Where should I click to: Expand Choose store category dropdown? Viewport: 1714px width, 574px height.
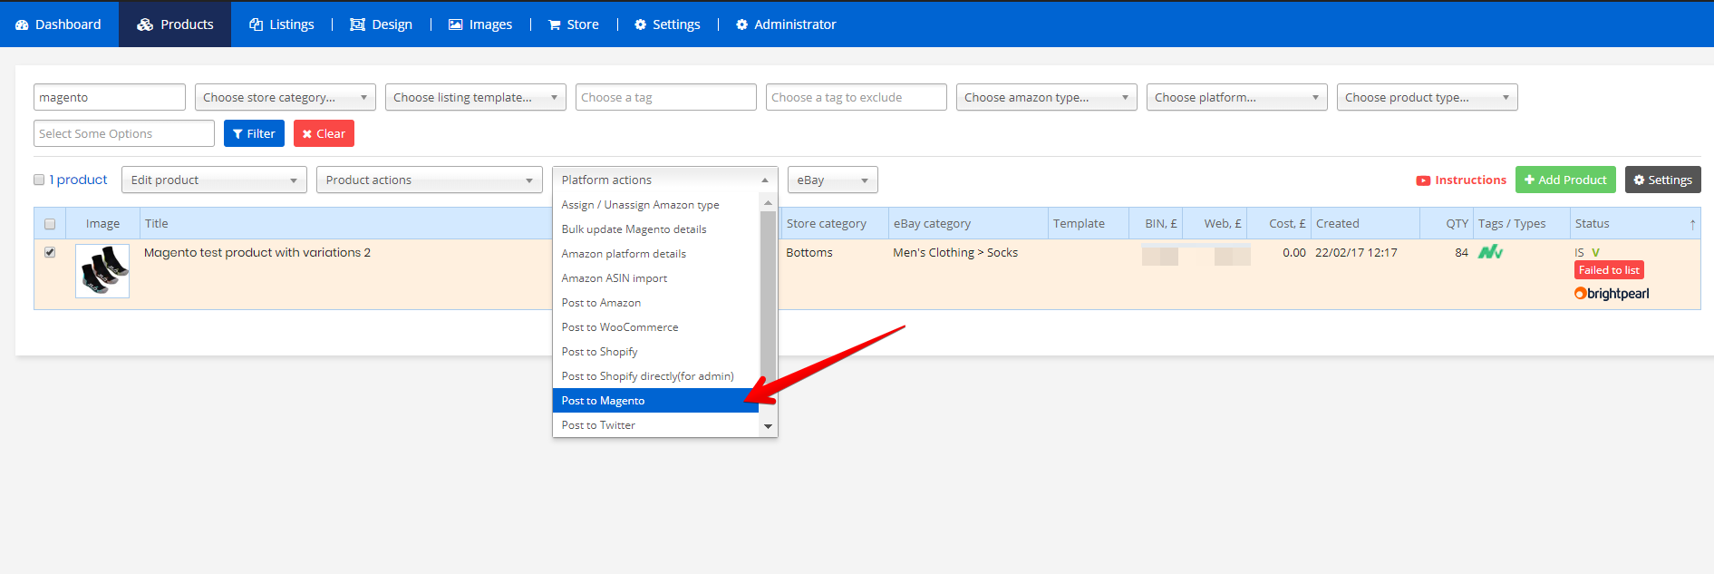pos(286,97)
